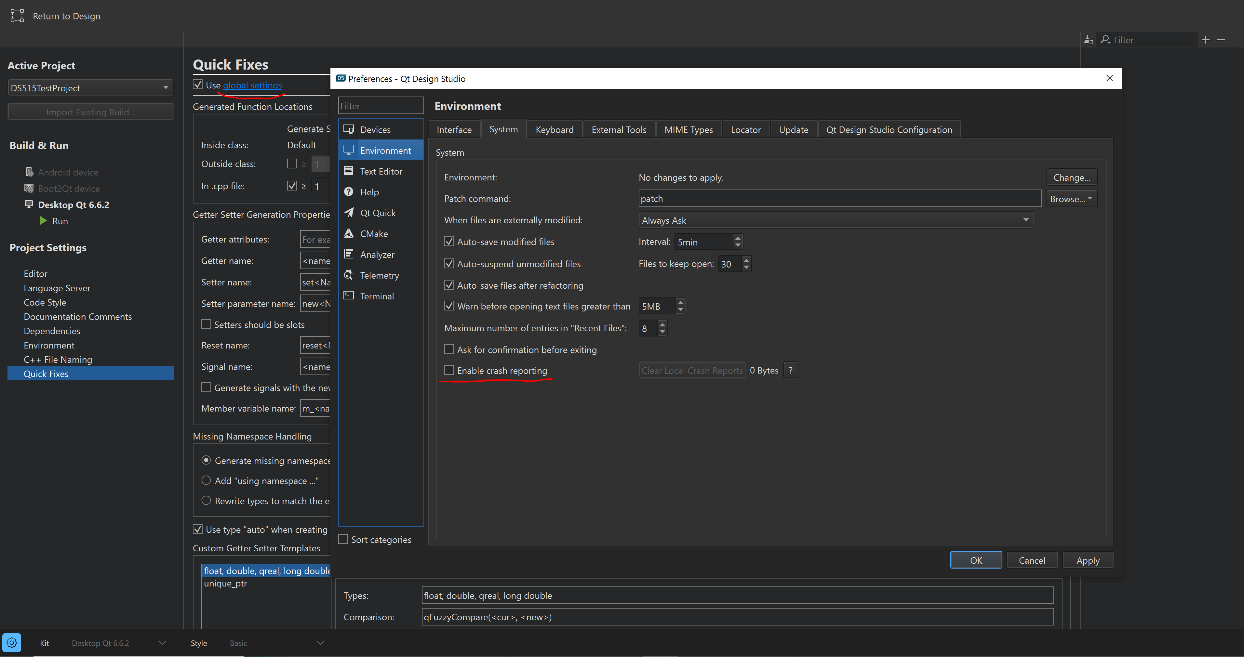The width and height of the screenshot is (1244, 657).
Task: Open the Always Ask externally modified dropdown
Action: point(836,220)
